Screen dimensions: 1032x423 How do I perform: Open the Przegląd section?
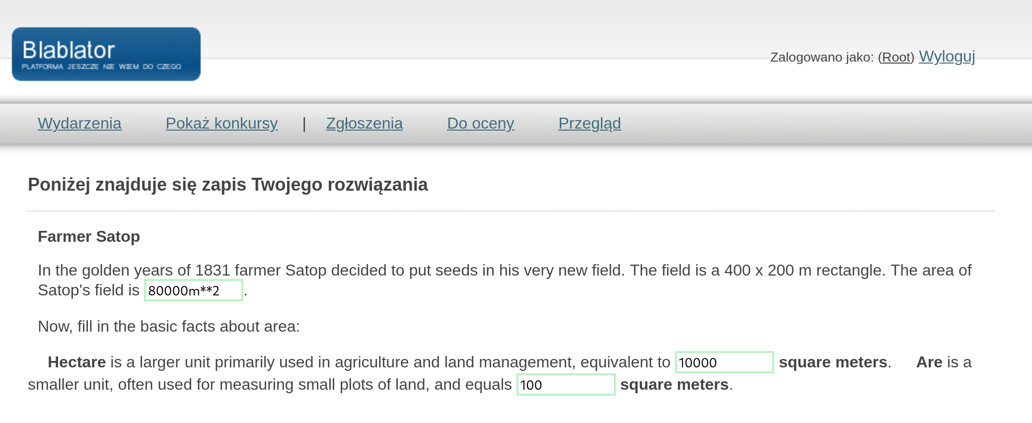(590, 124)
